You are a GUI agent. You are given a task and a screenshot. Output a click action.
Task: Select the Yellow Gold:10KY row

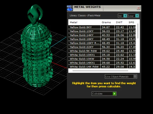point(102,31)
